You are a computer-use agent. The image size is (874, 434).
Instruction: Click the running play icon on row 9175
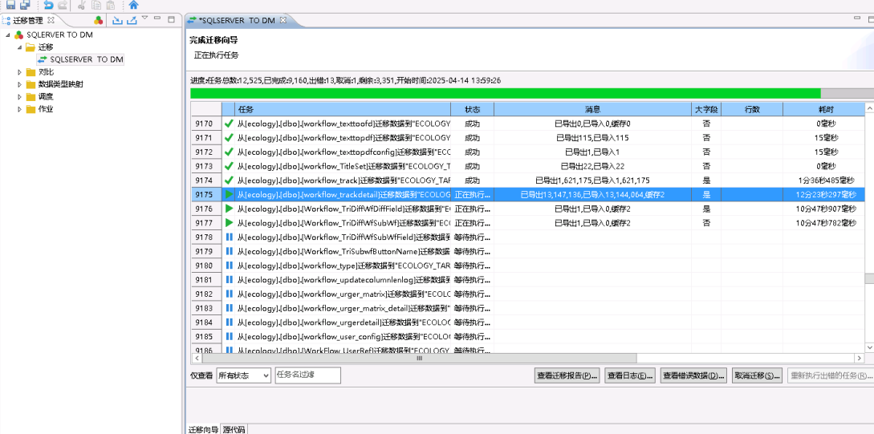click(229, 194)
